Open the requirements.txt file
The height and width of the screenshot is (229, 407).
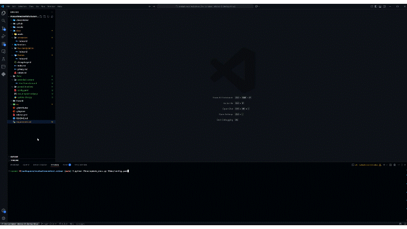click(x=24, y=122)
